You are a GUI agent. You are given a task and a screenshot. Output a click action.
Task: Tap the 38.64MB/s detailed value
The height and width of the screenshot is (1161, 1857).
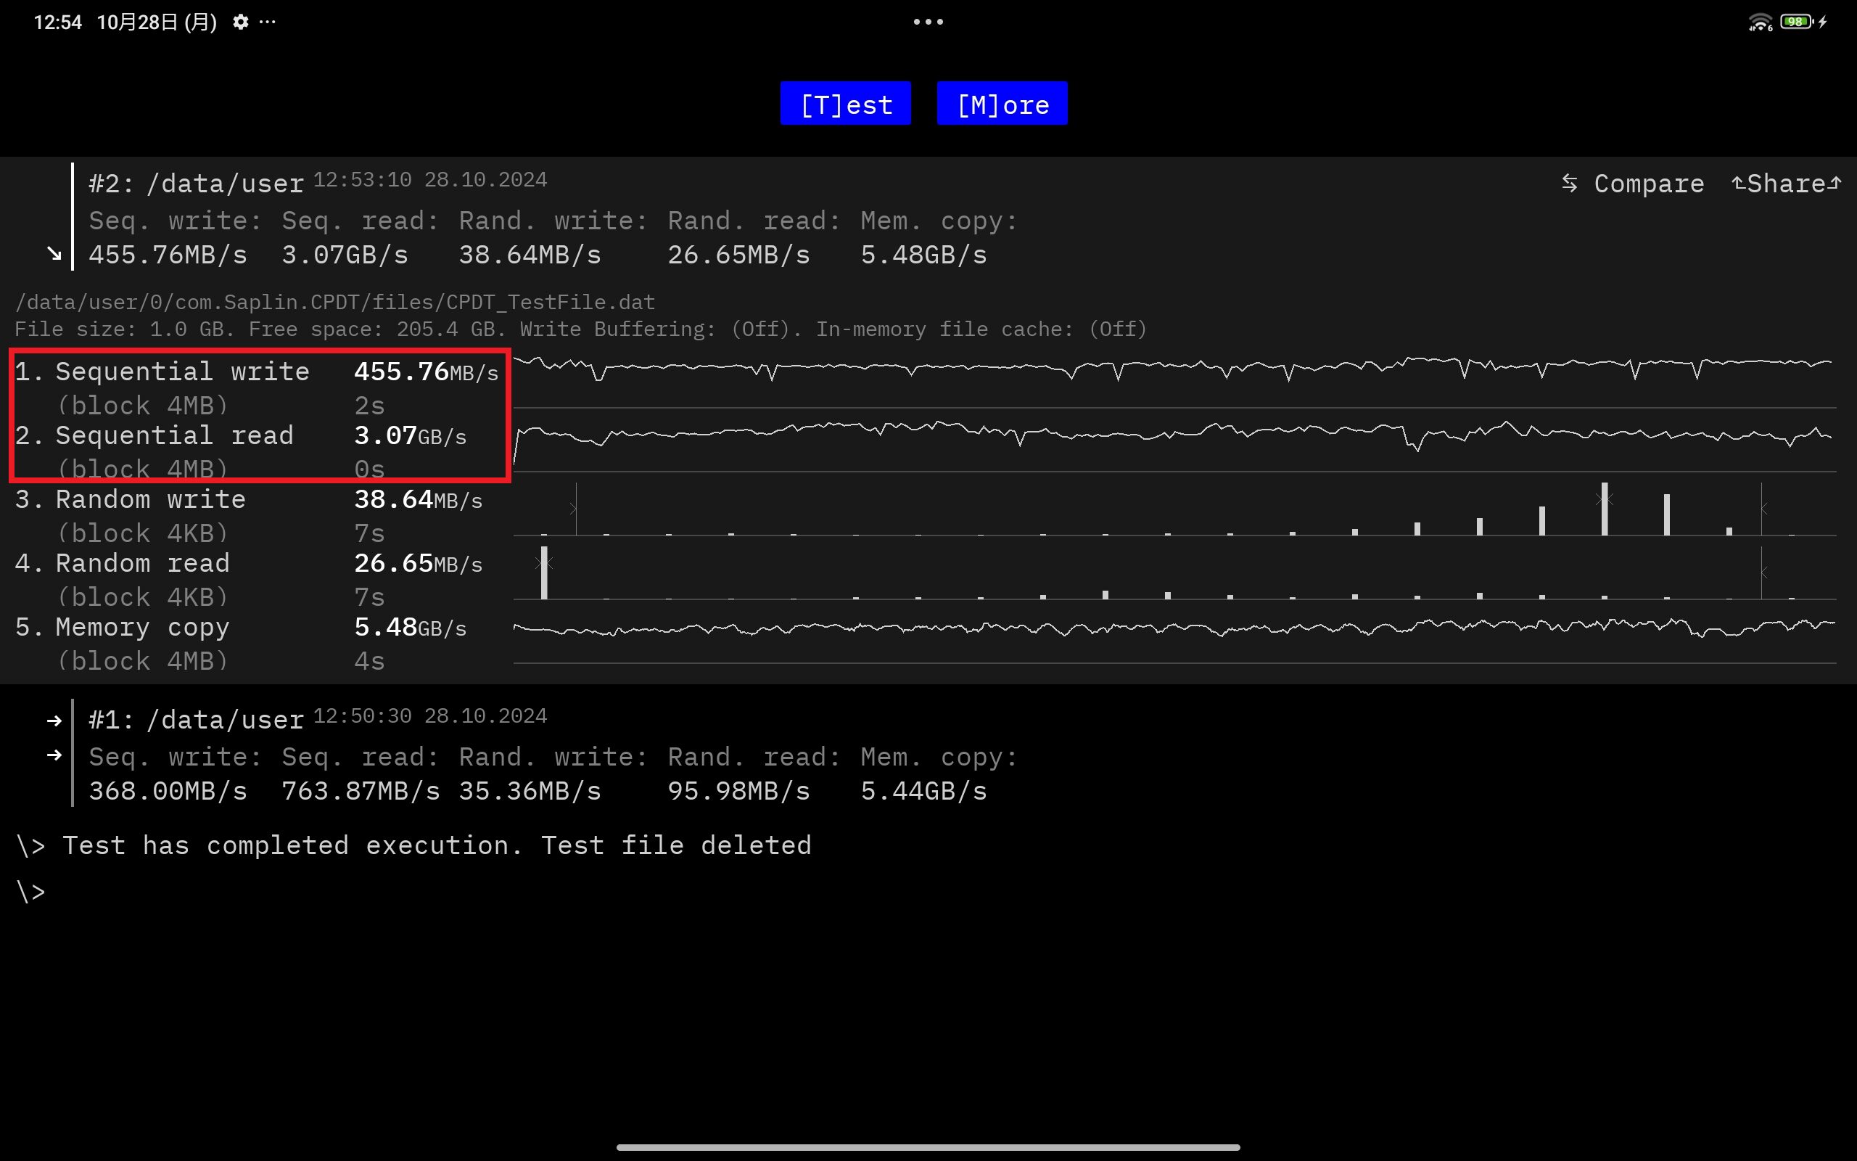pyautogui.click(x=419, y=499)
